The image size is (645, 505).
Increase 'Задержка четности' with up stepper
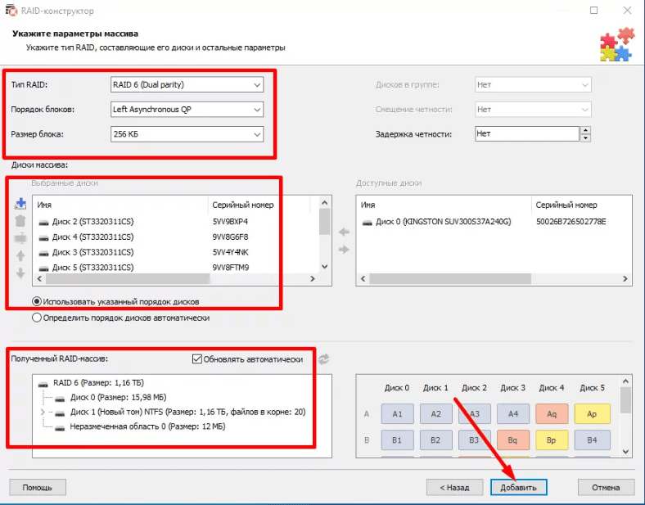click(x=584, y=130)
